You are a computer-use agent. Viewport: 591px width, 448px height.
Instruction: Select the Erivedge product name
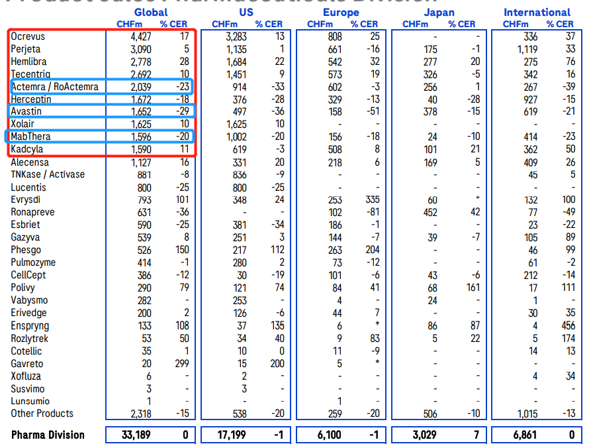(x=28, y=313)
